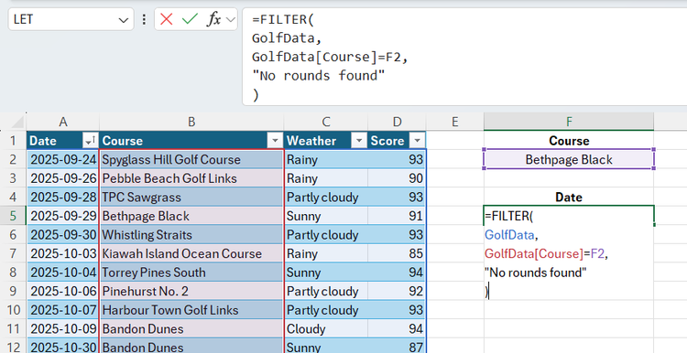The width and height of the screenshot is (687, 353).
Task: Click the date cell 2025-09-29
Action: click(63, 216)
